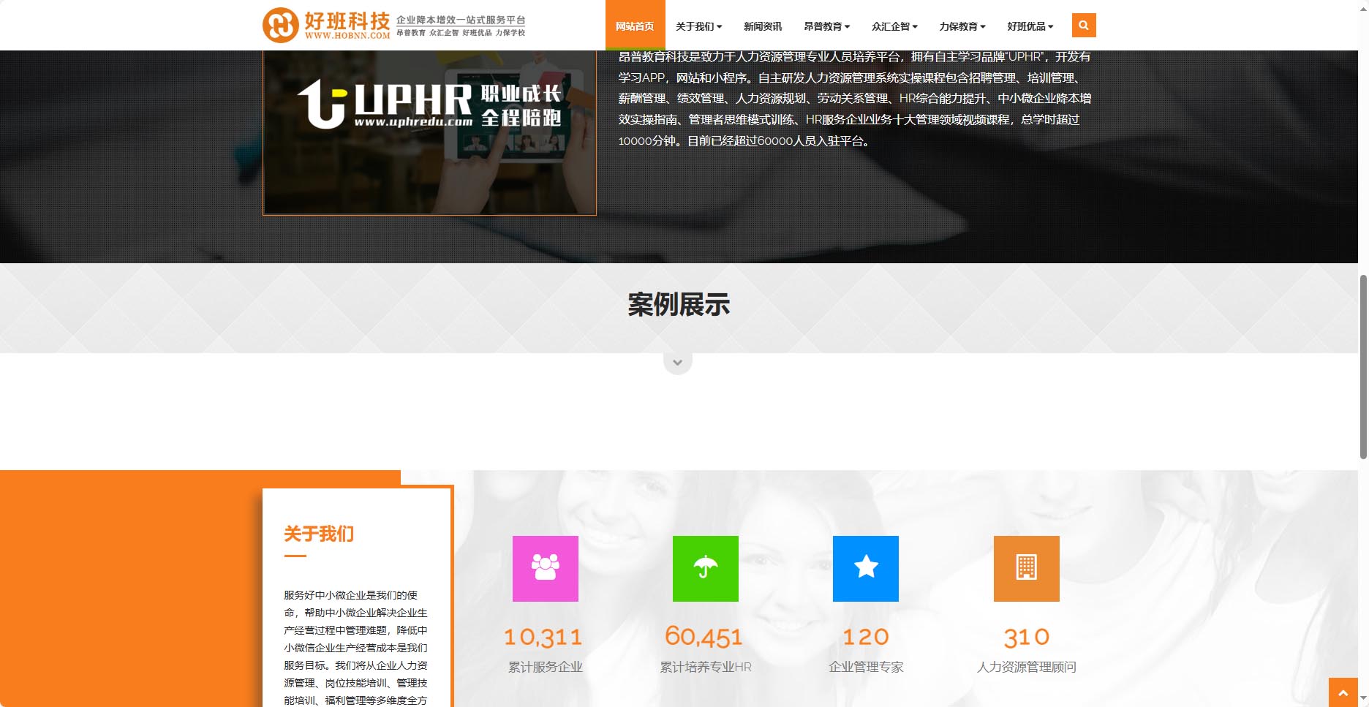Click the 关于我们 card heading

[319, 534]
